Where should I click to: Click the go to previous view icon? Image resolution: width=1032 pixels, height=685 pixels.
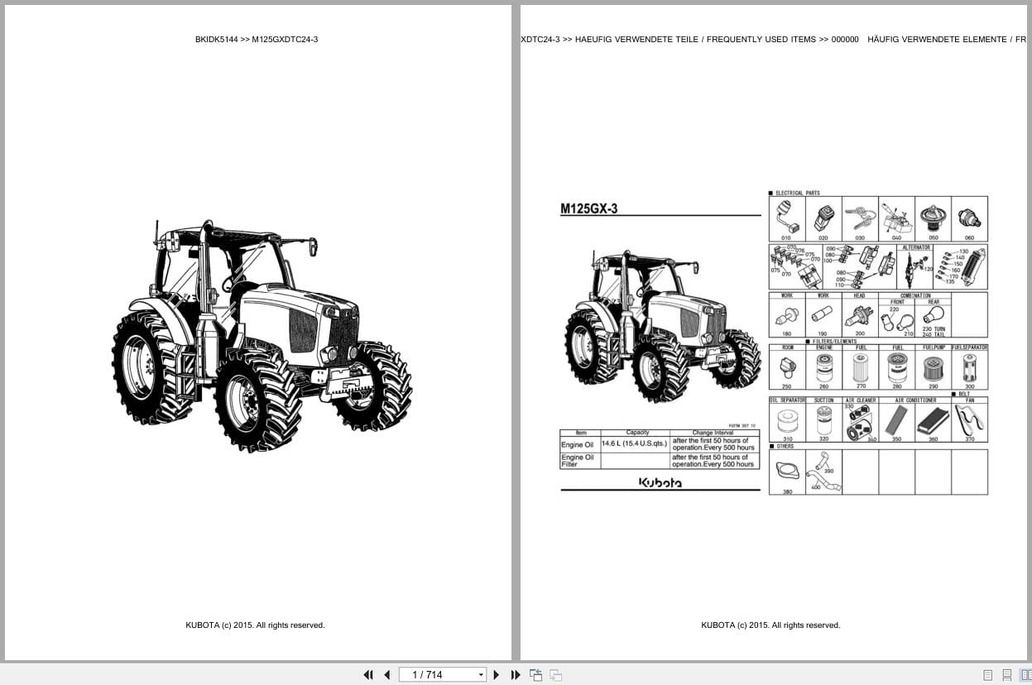(x=536, y=674)
